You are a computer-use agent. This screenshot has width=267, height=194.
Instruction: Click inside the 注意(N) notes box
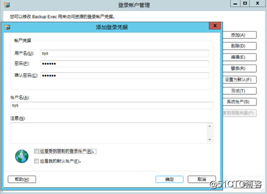click(x=109, y=133)
